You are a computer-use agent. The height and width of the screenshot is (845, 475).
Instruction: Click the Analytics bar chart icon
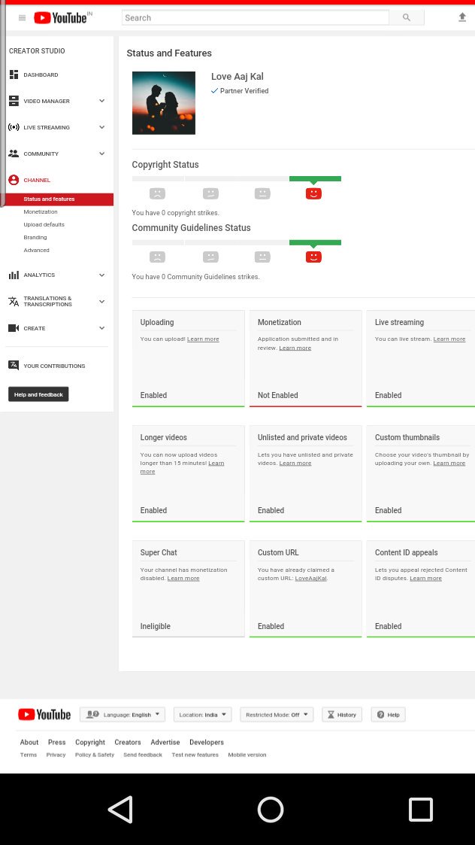14,275
